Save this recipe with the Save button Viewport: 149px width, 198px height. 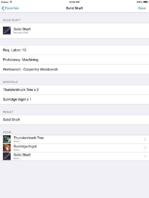pos(142,8)
